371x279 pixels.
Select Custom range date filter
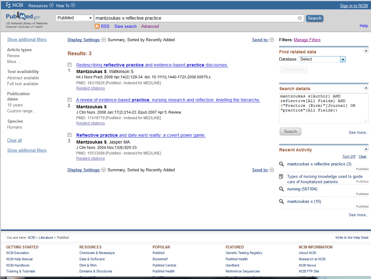click(x=22, y=111)
